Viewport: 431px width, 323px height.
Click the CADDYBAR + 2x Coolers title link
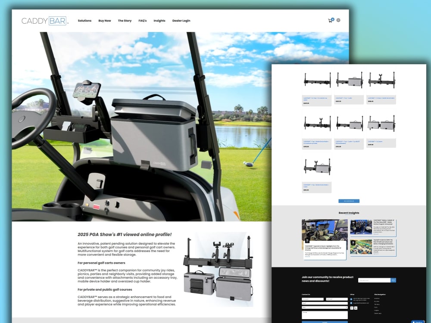coord(375,141)
